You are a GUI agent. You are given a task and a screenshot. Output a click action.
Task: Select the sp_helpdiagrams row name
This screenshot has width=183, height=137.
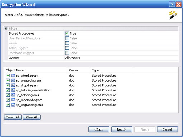click(27, 95)
